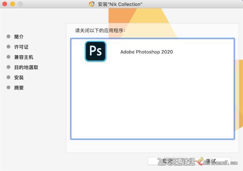Jump to the 摘要 step label

click(19, 87)
